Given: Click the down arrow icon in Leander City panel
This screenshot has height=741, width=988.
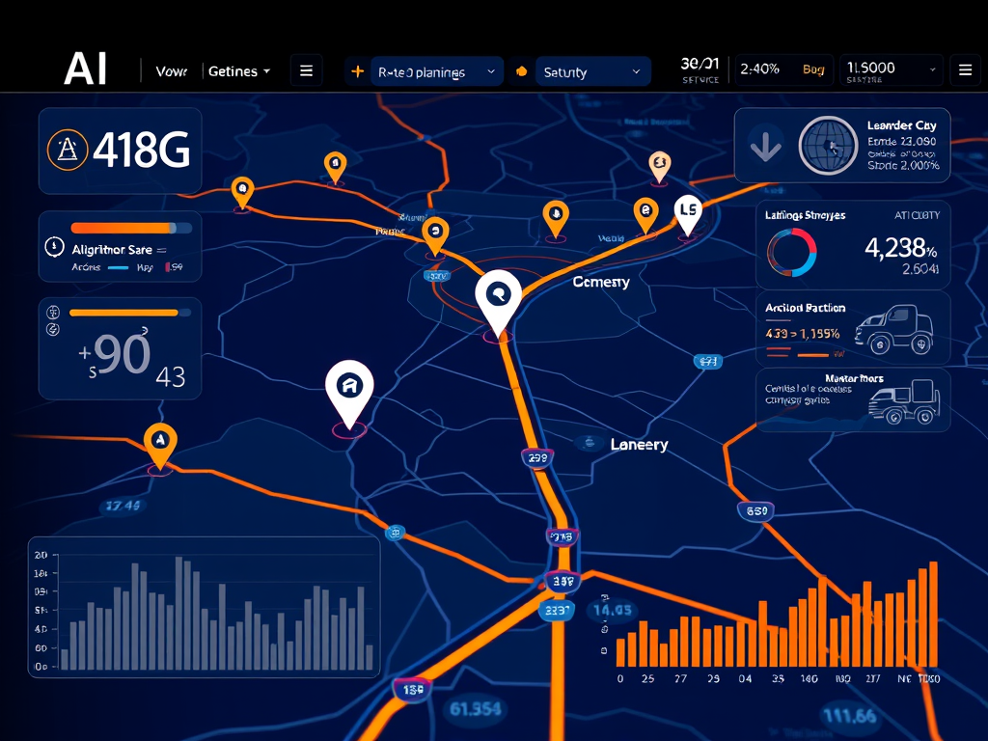Looking at the screenshot, I should [765, 146].
